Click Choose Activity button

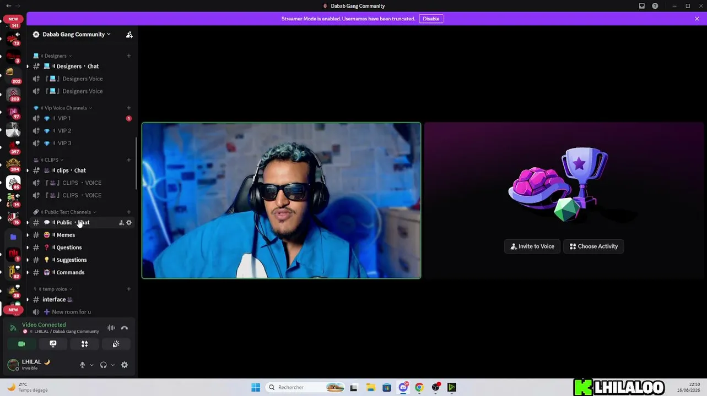point(593,246)
